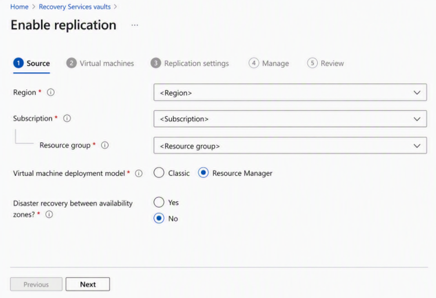Screen dimensions: 436x298
Task: Choose No for disaster recovery between zones
Action: coord(159,218)
